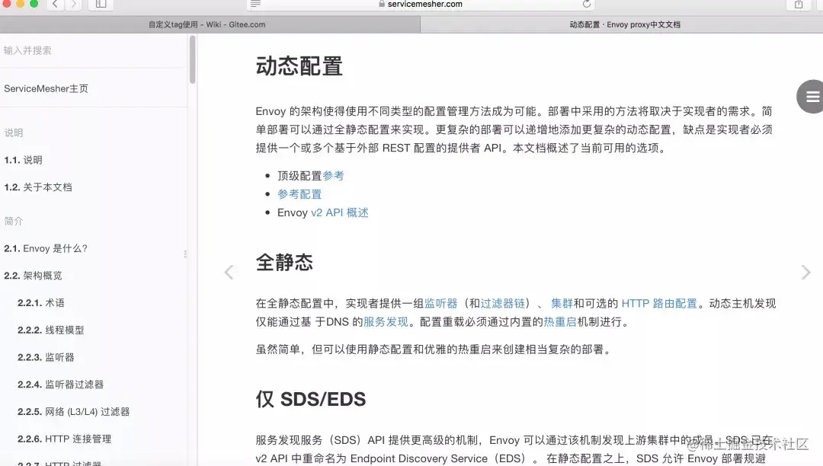Image resolution: width=823 pixels, height=466 pixels.
Task: Expand section 2.2 架构概览 in sidebar
Action: (34, 275)
